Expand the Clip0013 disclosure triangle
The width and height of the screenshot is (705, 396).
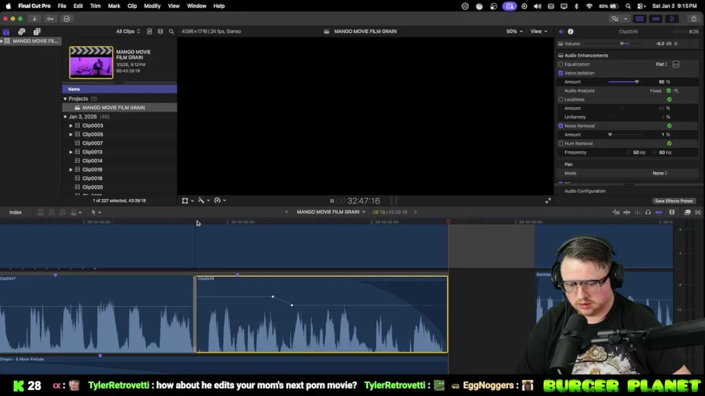(x=70, y=152)
